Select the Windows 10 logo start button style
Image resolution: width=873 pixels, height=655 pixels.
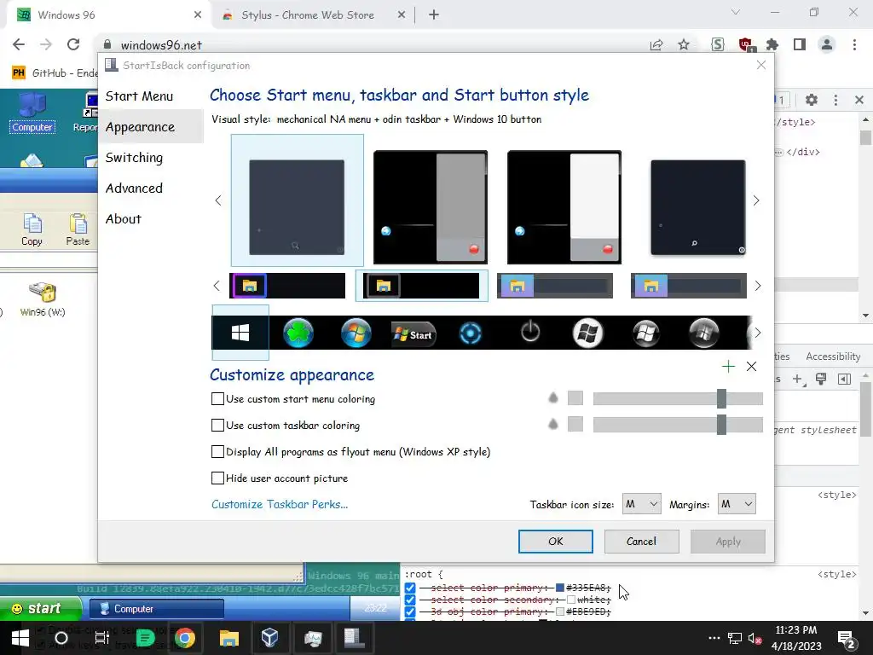pyautogui.click(x=240, y=333)
